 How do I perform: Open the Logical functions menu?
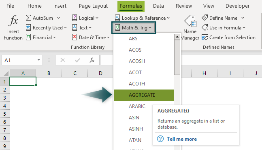[85, 18]
